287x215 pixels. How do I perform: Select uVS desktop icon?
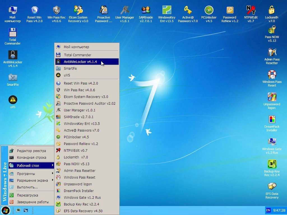click(x=13, y=102)
